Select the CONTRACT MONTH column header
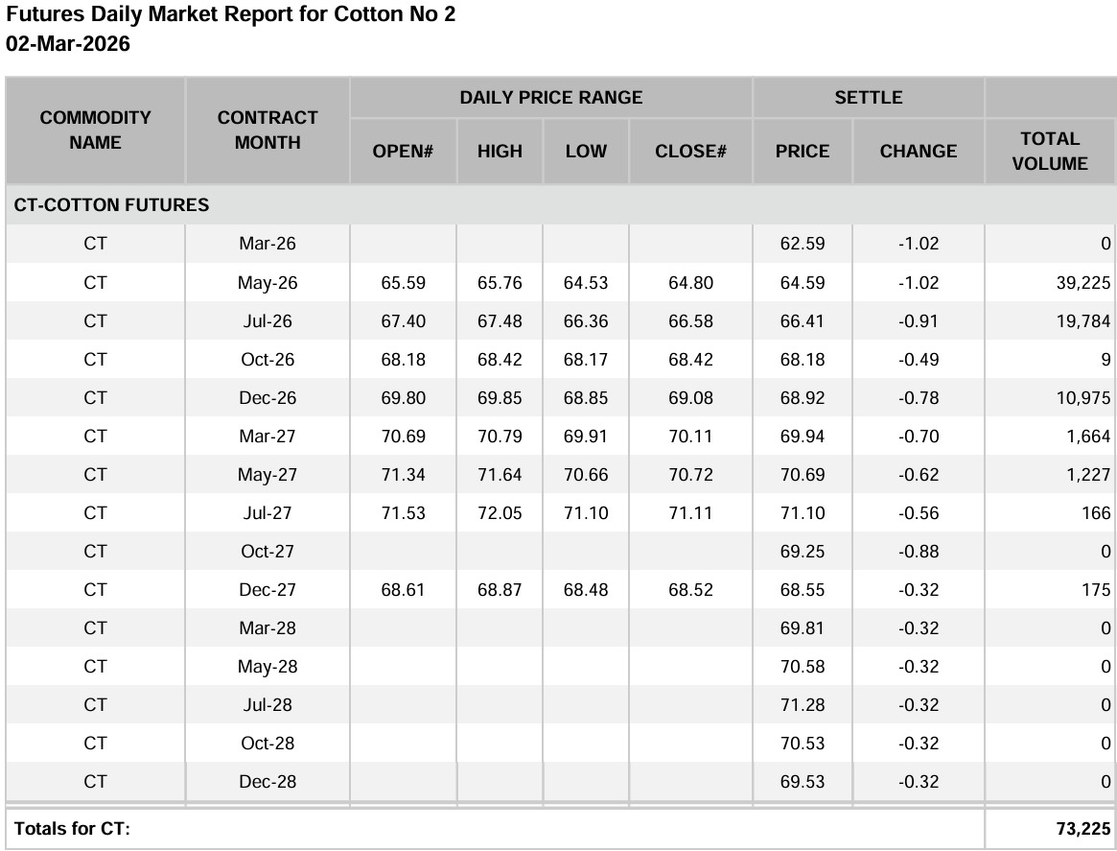 [x=268, y=130]
